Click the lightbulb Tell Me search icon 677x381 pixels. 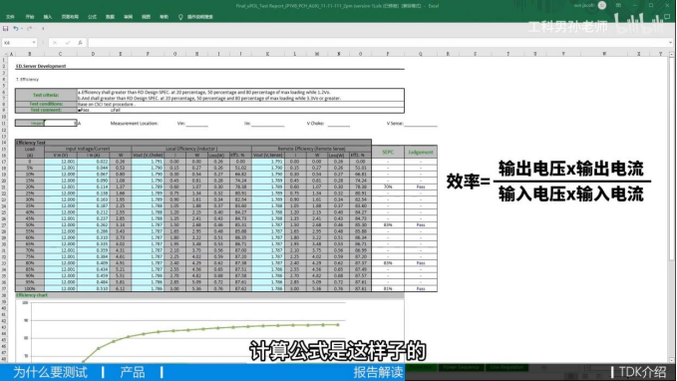click(x=180, y=17)
